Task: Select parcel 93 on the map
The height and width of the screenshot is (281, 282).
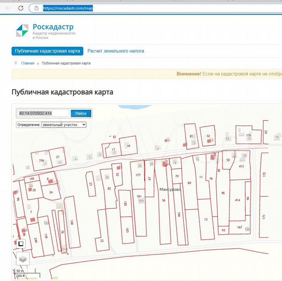Action: click(223, 230)
